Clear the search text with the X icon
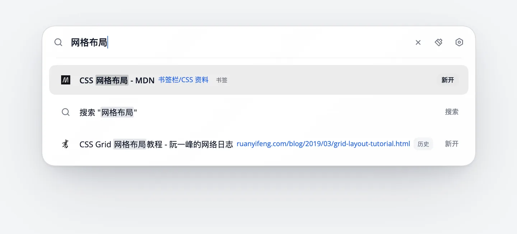This screenshot has width=517, height=234. tap(418, 42)
